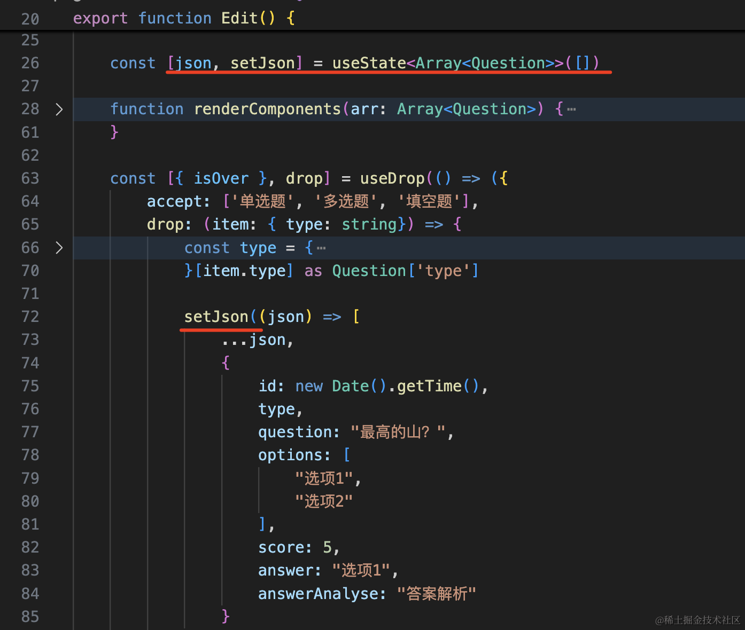Select line number 26 in the gutter
Viewport: 745px width, 630px height.
[30, 63]
